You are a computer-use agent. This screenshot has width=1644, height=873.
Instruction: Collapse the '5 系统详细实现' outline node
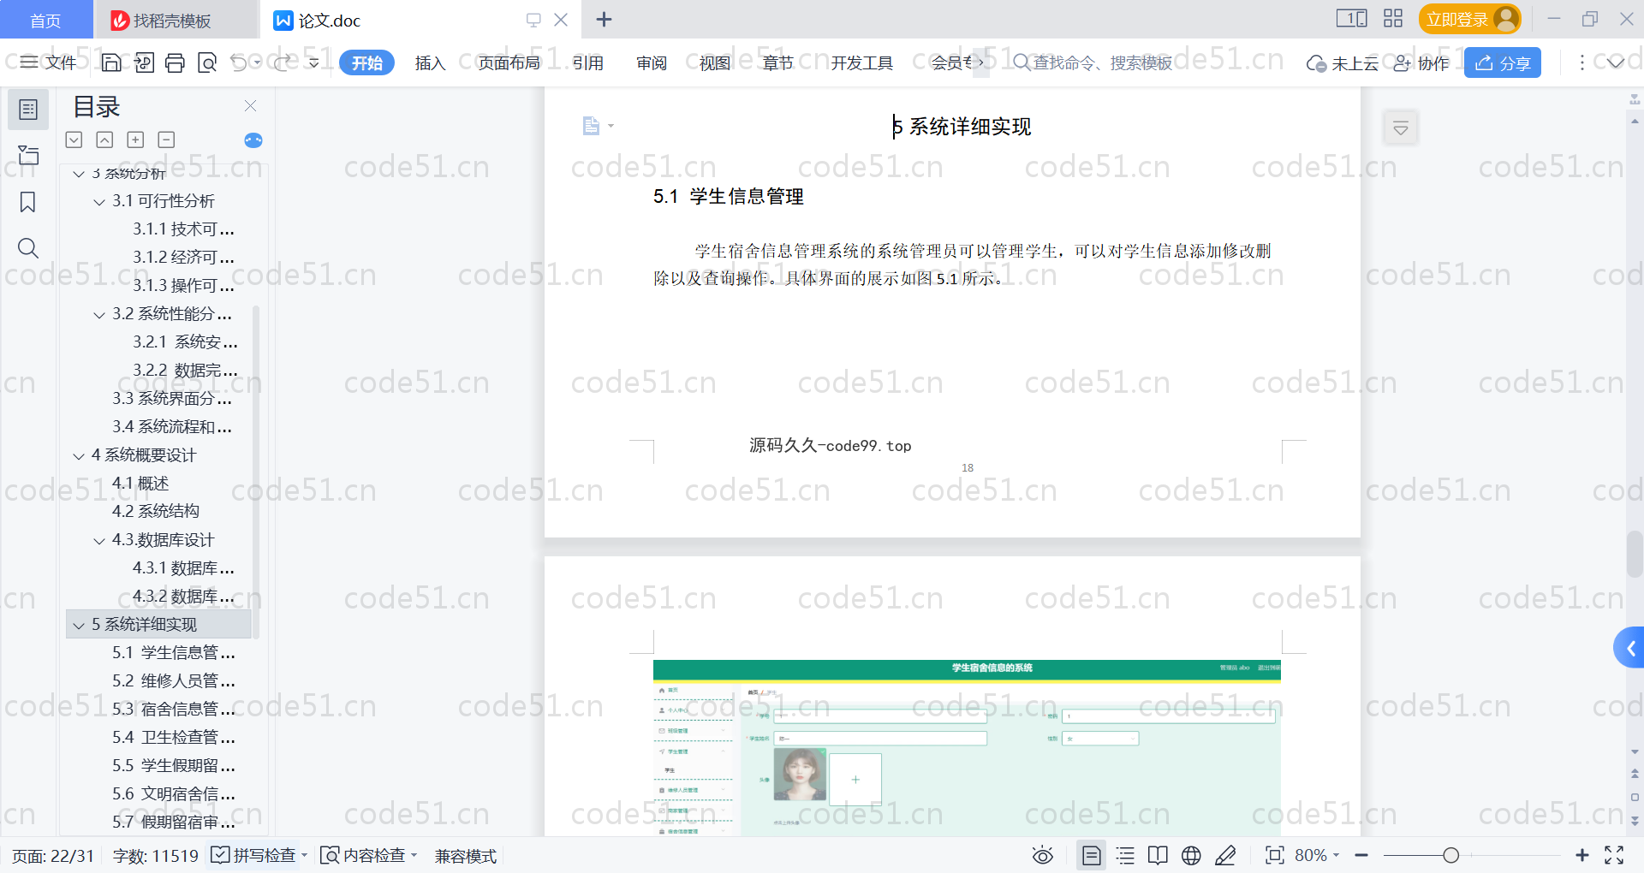(79, 625)
